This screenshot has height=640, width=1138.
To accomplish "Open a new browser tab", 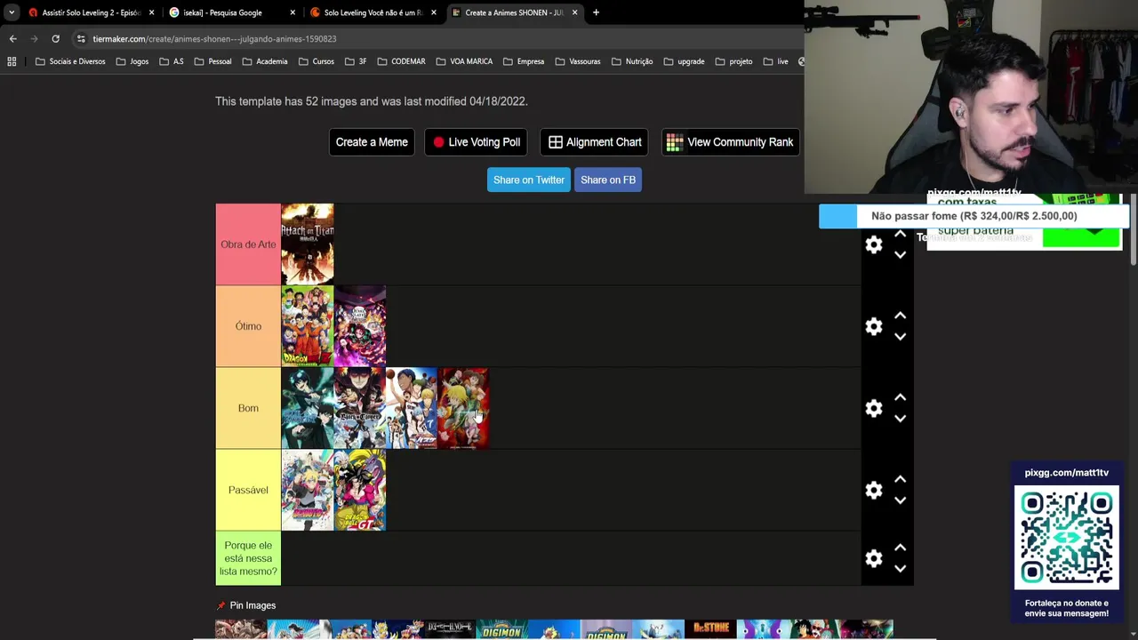I will point(596,12).
